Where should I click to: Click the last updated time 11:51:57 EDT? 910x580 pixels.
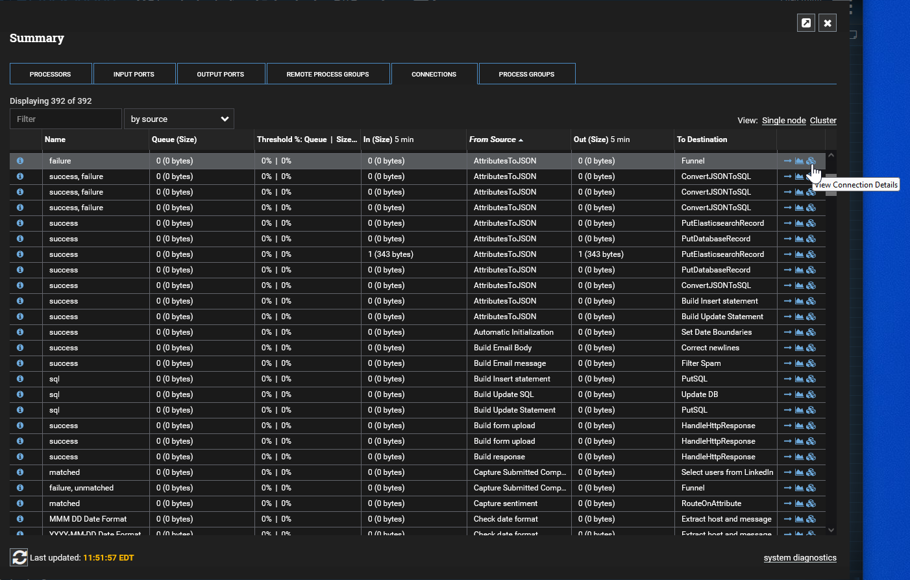[x=108, y=558]
